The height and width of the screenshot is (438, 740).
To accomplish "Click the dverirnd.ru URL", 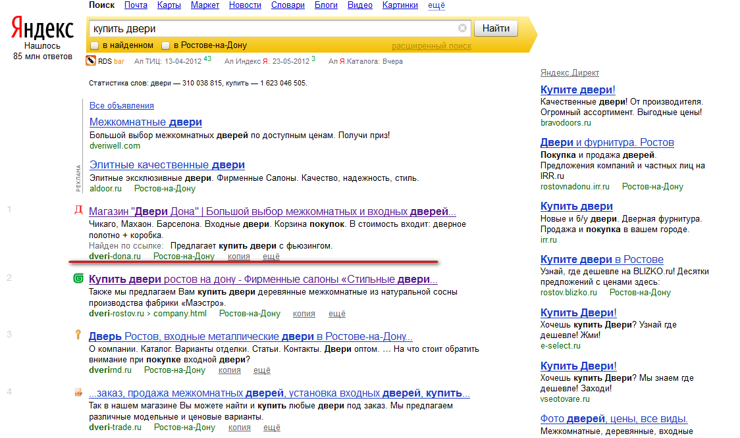I will click(x=110, y=370).
